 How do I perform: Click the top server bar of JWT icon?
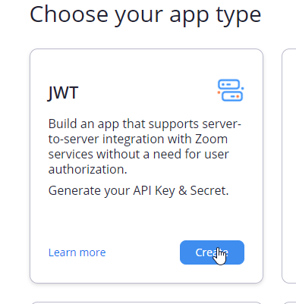[229, 84]
